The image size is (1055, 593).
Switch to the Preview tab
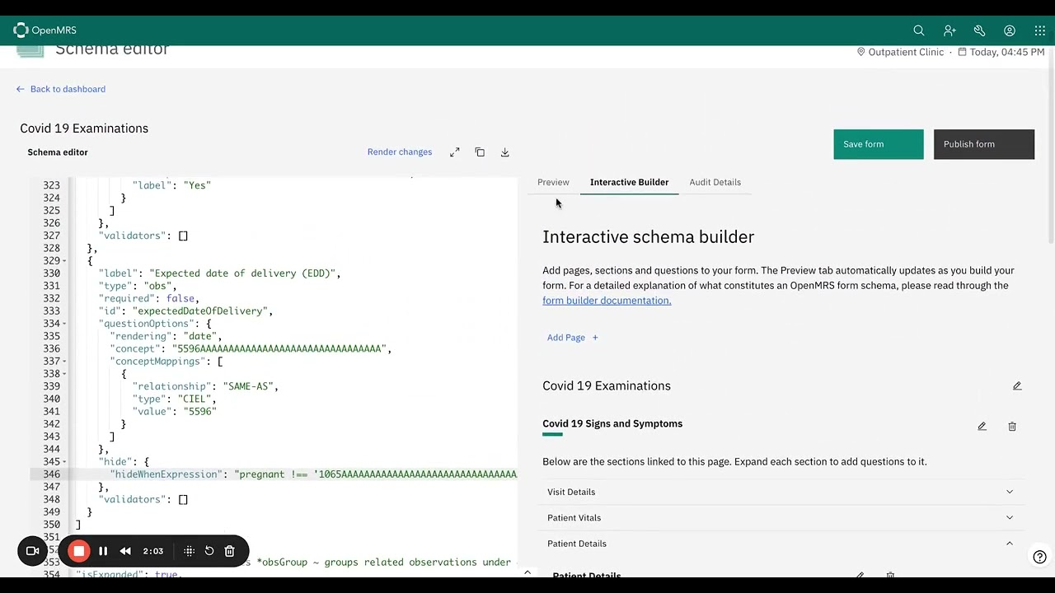pos(553,182)
